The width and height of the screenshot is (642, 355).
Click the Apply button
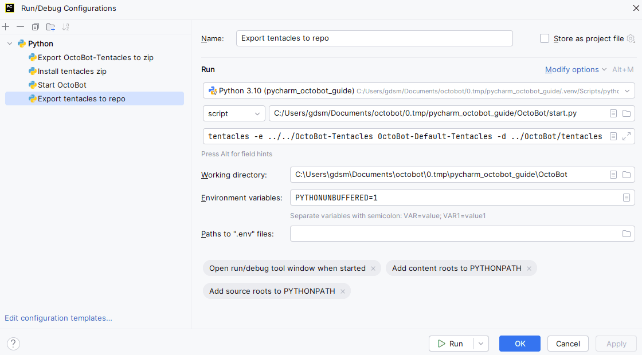[x=616, y=344]
